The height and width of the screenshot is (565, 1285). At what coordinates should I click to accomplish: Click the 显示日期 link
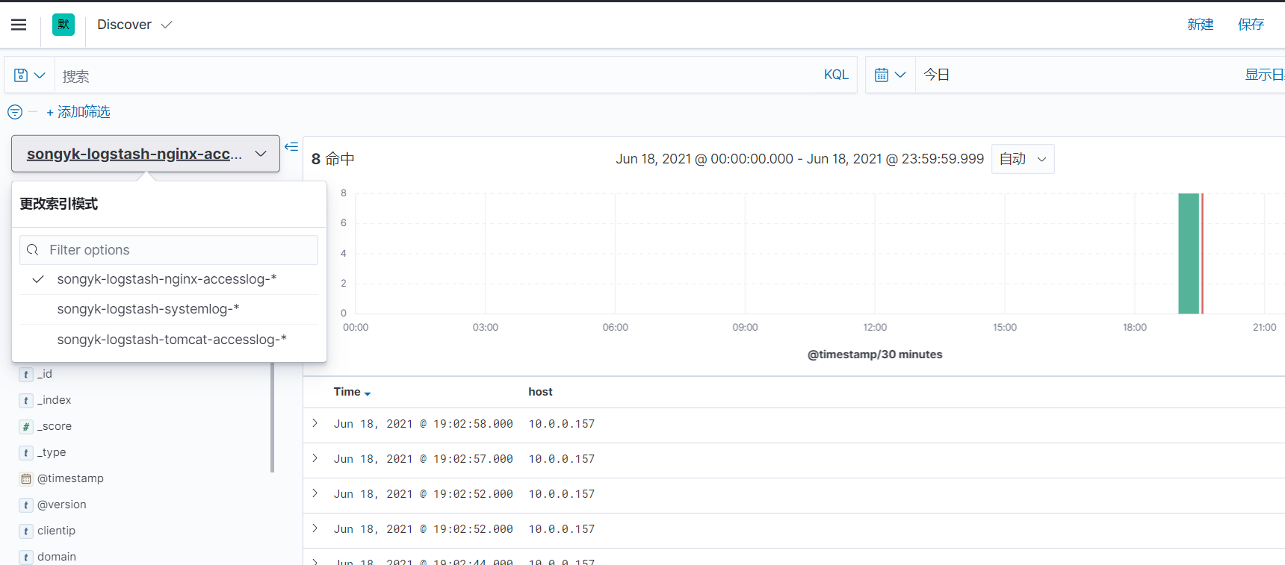tap(1264, 75)
